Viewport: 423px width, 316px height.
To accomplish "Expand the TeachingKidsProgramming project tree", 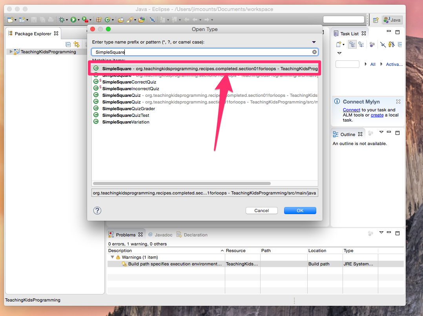I will tap(11, 52).
